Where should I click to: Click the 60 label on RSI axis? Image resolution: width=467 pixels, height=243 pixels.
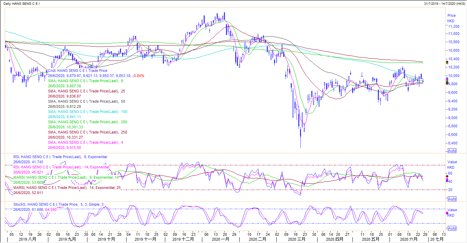[x=450, y=173]
